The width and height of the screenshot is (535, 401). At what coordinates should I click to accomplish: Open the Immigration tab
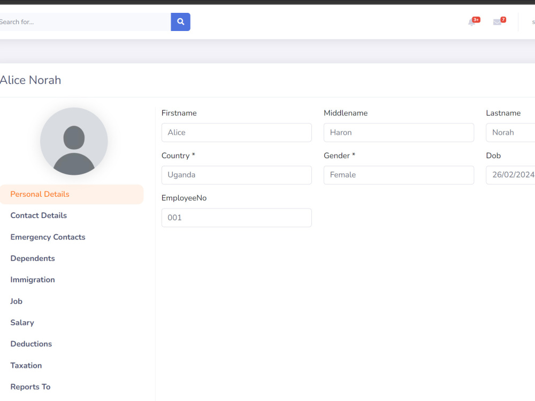pos(33,280)
